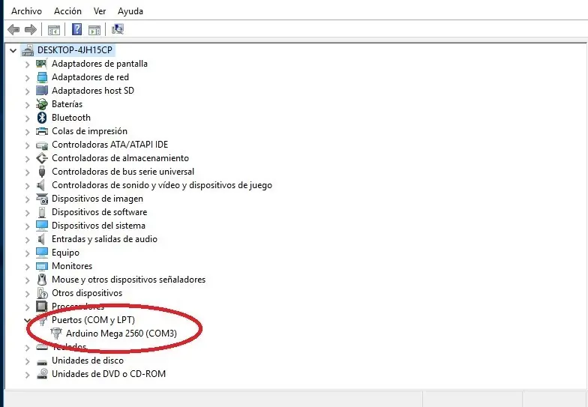Expand Controladoras de bus serie universal chevron
Screen dimensions: 588x407
coord(27,172)
